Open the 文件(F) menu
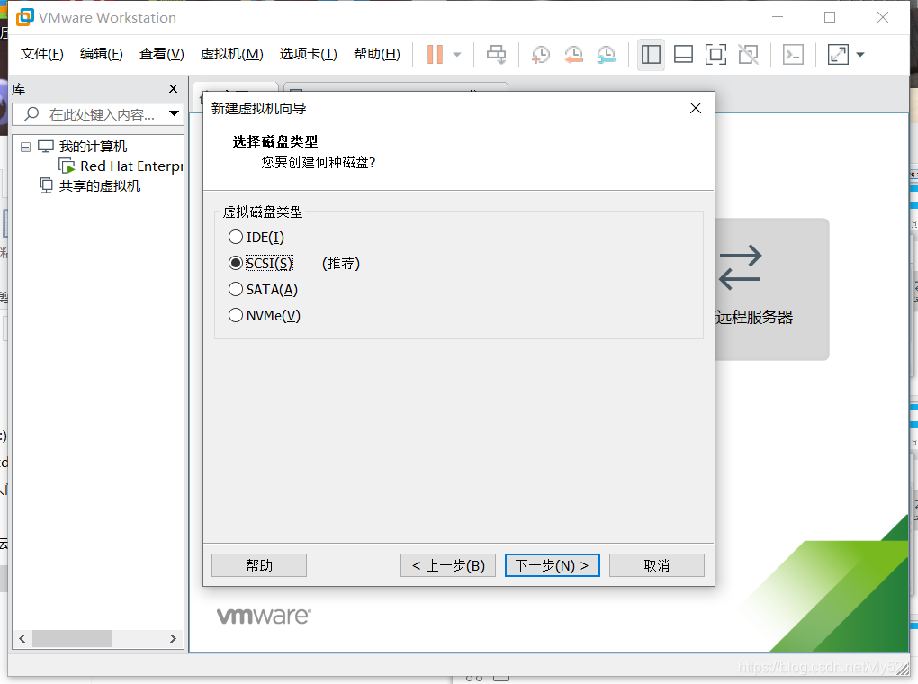 click(x=41, y=54)
